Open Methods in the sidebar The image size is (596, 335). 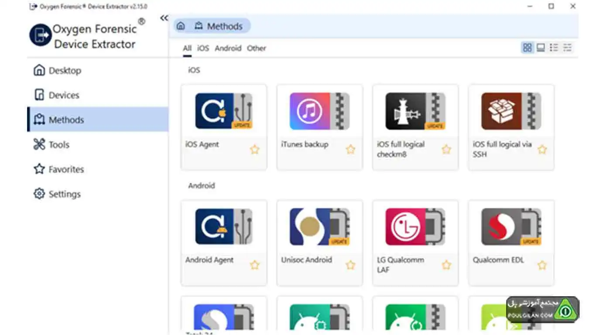coord(98,120)
